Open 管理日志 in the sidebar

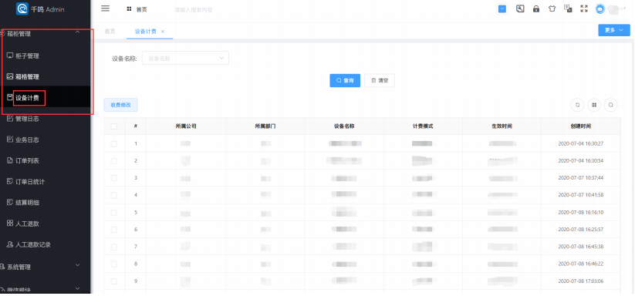(x=27, y=119)
